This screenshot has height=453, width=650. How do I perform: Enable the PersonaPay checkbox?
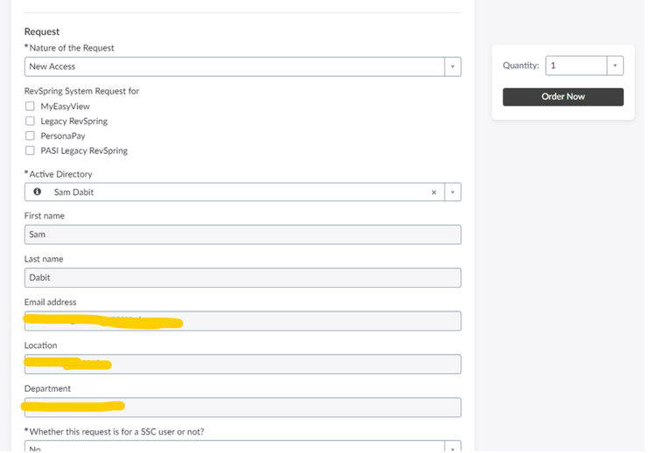30,136
